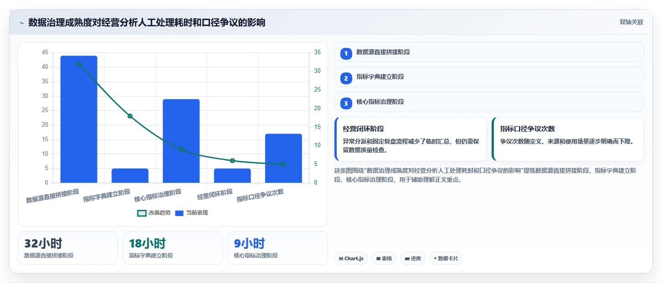Click the x-axis label 指标口径争议次数
Screen dimensions: 662x283
[260, 196]
